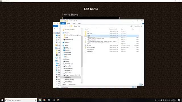Screen dimensions: 182x102
Task: Sort files by Date modified column
Action: coord(113,29)
